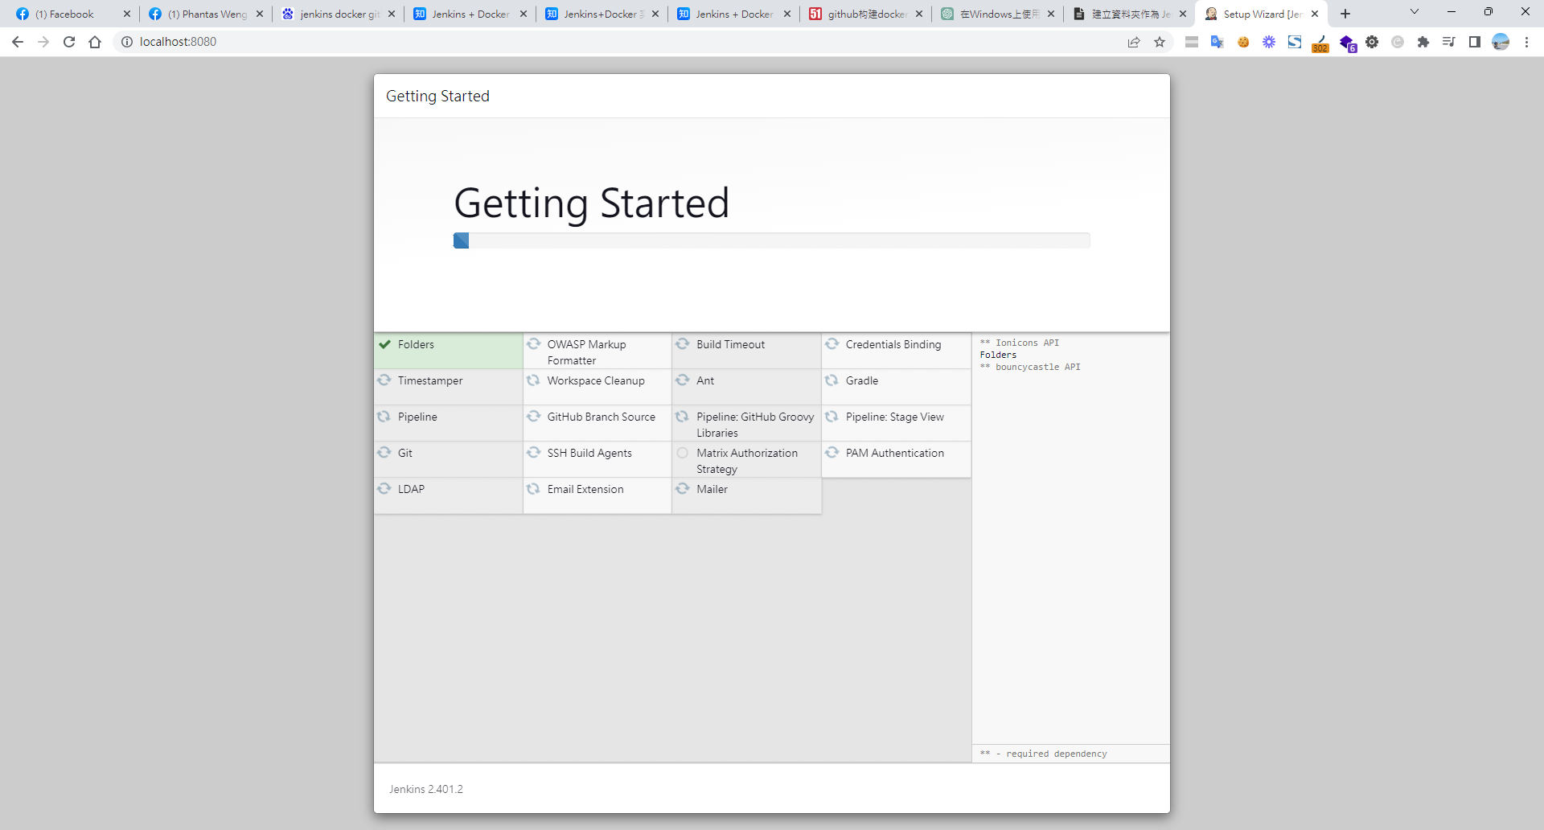Open the Chrome profile avatar menu
The height and width of the screenshot is (830, 1544).
pyautogui.click(x=1501, y=42)
